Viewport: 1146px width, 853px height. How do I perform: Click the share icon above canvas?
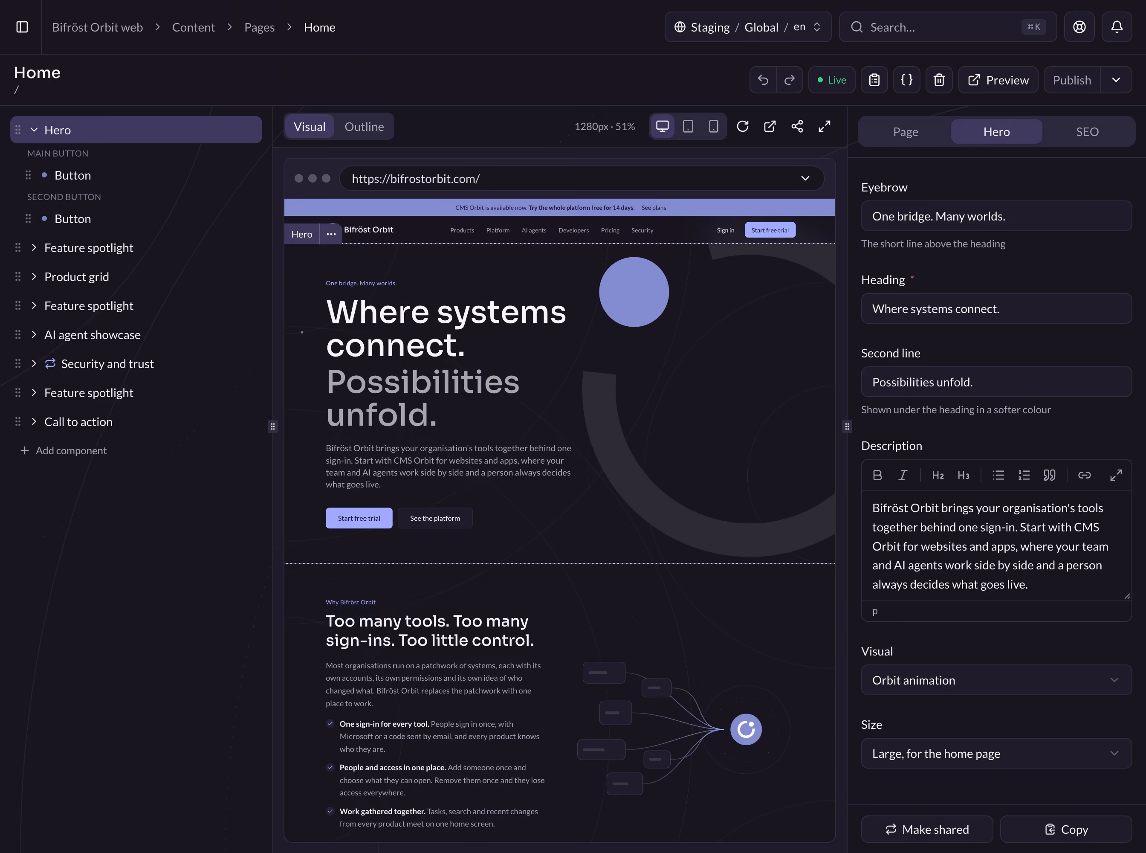coord(797,127)
